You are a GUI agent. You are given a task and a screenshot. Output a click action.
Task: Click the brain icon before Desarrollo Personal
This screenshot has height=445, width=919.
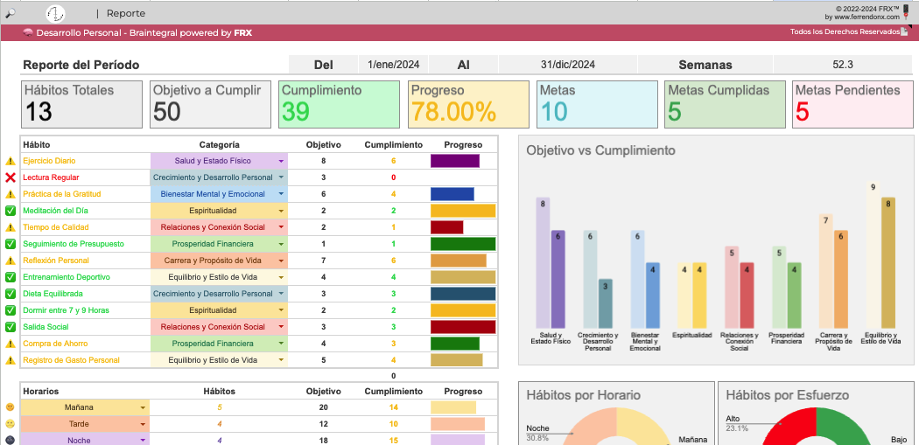27,33
